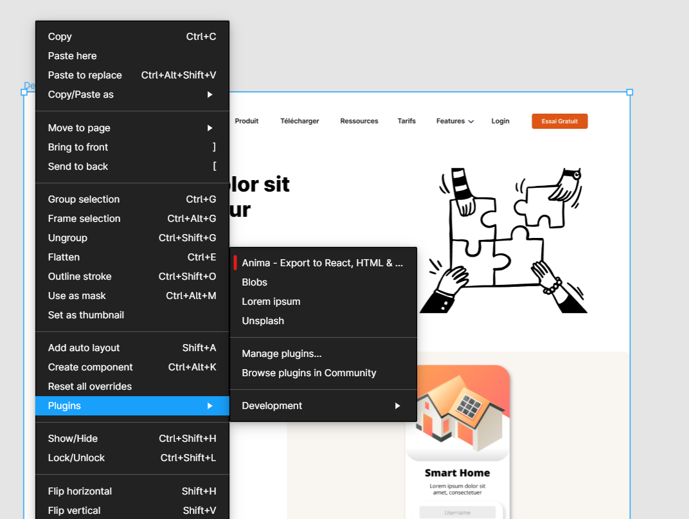Click Télécharger nav link

click(300, 121)
